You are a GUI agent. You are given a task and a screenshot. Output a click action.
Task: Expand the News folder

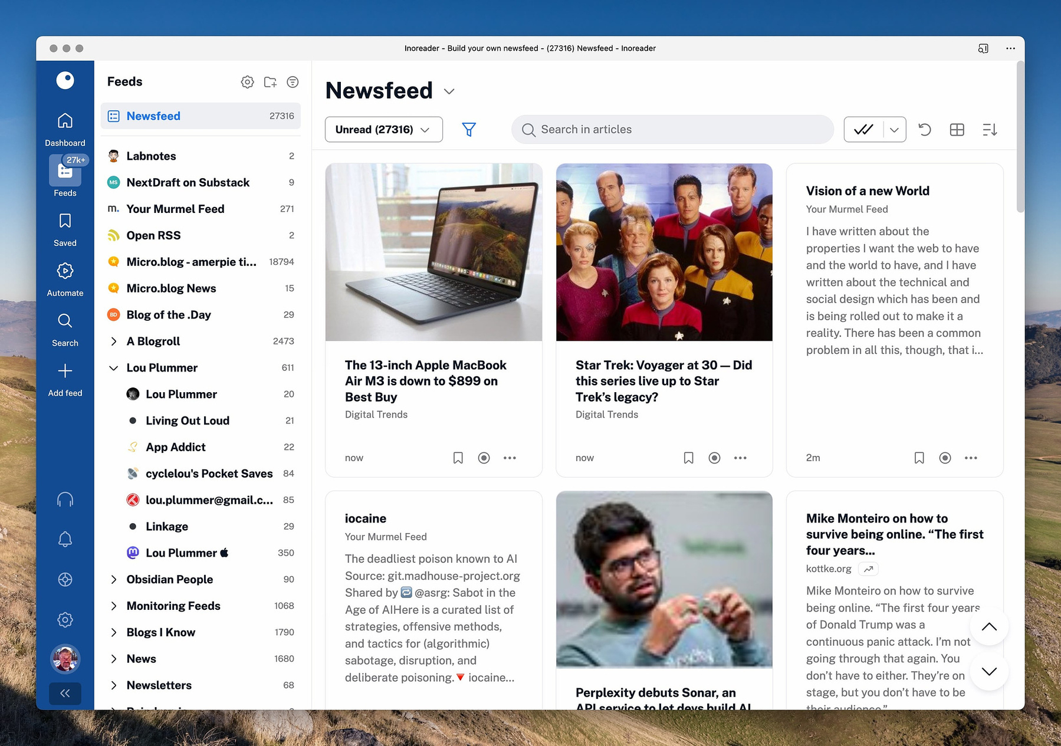[x=114, y=659]
